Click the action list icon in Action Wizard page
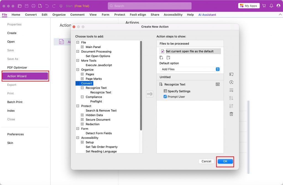 [61, 42]
